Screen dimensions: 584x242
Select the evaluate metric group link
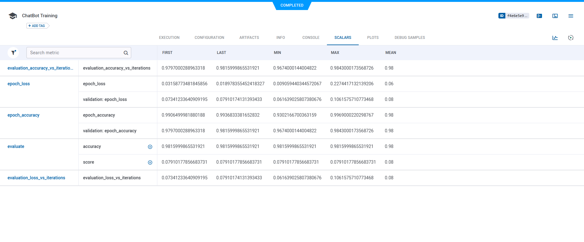point(16,146)
